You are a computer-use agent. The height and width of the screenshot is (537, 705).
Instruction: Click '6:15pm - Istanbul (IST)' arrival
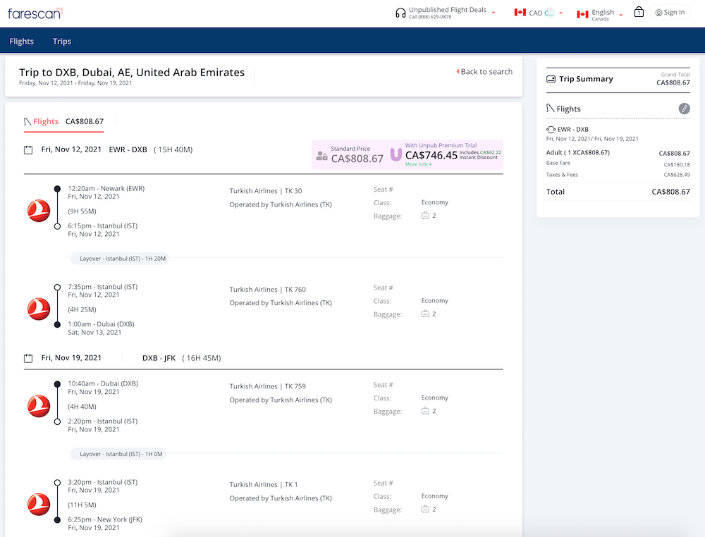pyautogui.click(x=102, y=226)
